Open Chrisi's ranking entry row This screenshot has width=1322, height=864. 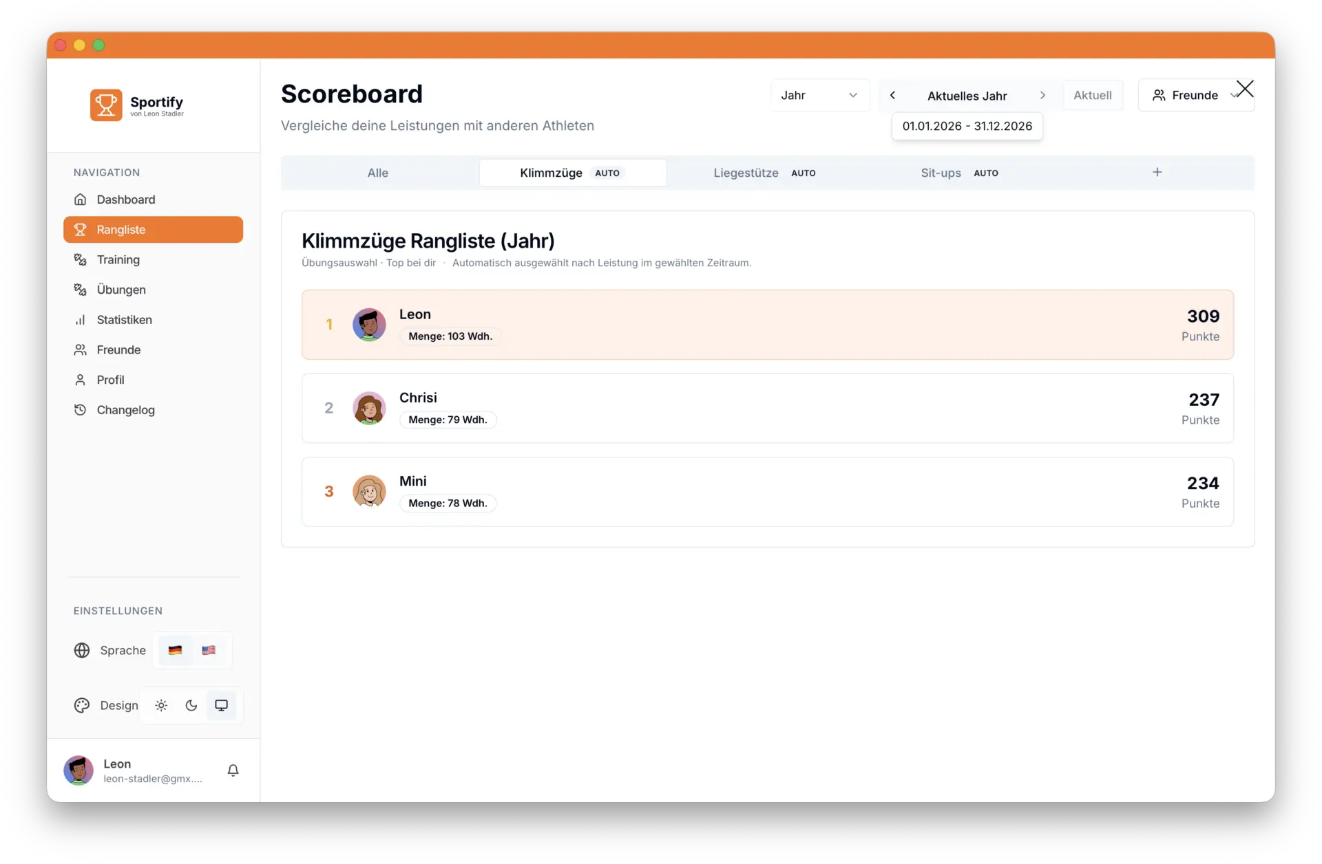point(767,408)
